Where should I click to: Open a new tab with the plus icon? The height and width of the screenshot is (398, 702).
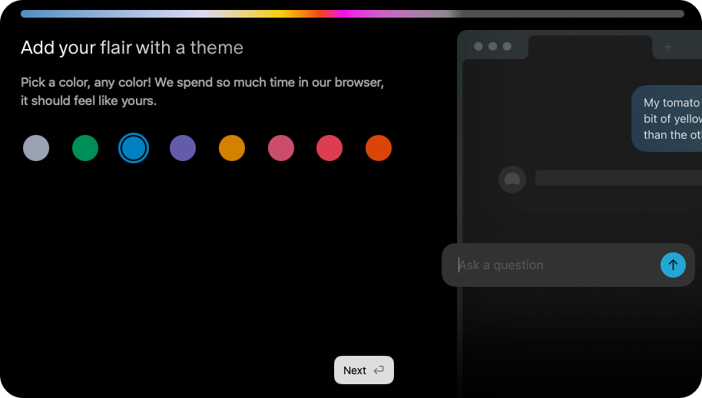(668, 47)
